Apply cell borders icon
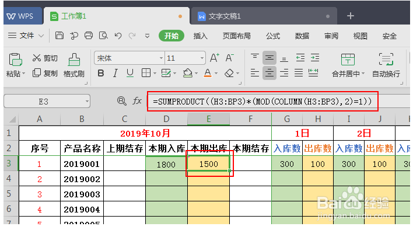The width and height of the screenshot is (413, 230). pyautogui.click(x=146, y=73)
